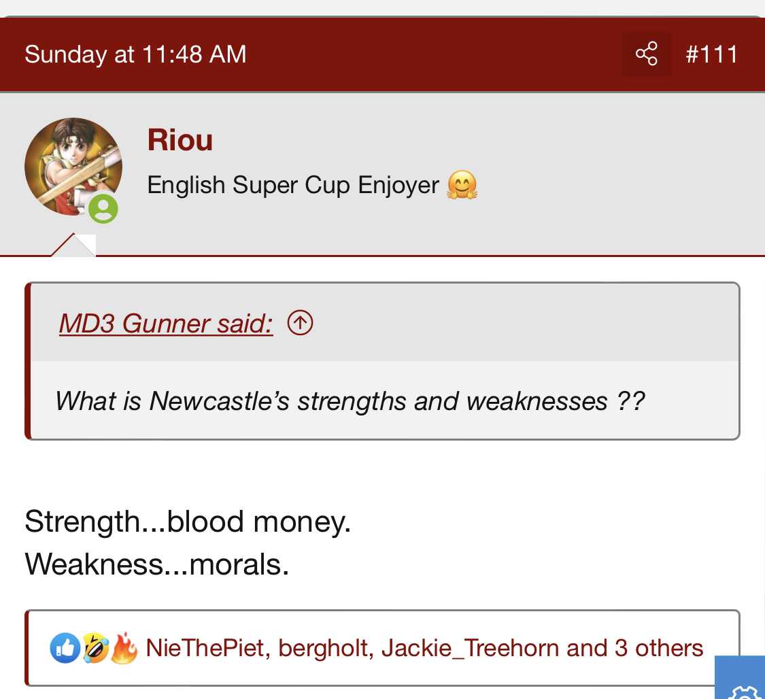Click the MD3 Gunner said link

pyautogui.click(x=166, y=323)
